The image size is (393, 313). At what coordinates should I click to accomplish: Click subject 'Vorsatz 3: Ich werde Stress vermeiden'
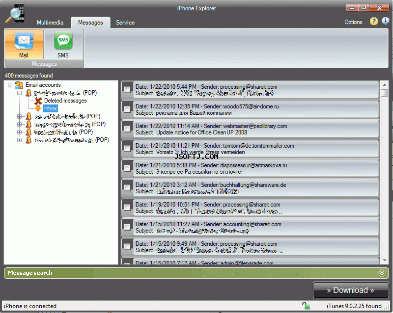pyautogui.click(x=200, y=152)
